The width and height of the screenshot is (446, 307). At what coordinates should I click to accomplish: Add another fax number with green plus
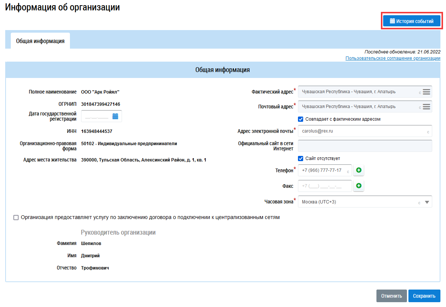point(359,186)
